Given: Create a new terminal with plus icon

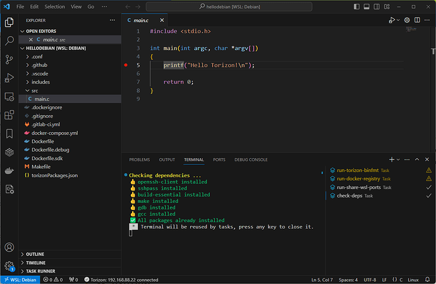Looking at the screenshot, I should click(x=392, y=159).
